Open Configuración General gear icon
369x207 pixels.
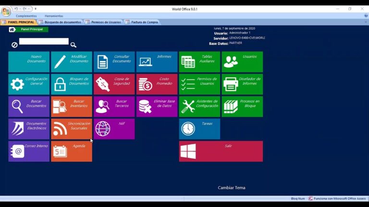[17, 84]
